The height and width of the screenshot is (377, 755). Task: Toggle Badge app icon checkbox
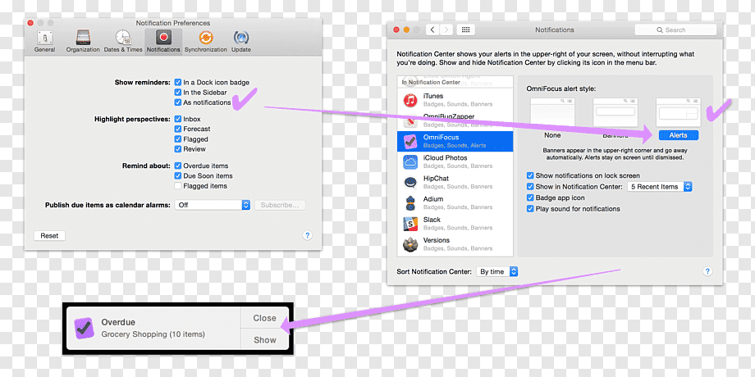(530, 198)
